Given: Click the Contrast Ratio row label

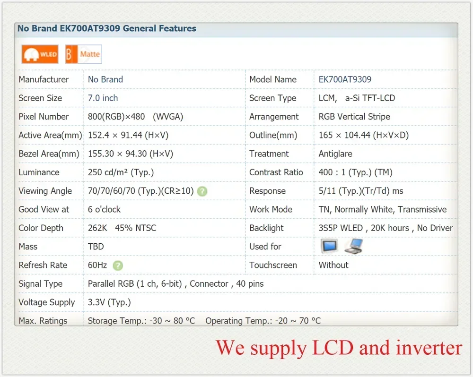Looking at the screenshot, I should pyautogui.click(x=276, y=172).
